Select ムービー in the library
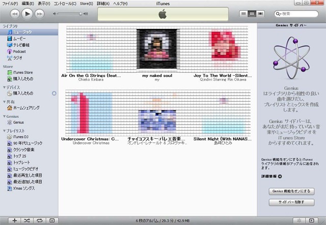This screenshot has width=326, height=225. click(29, 39)
